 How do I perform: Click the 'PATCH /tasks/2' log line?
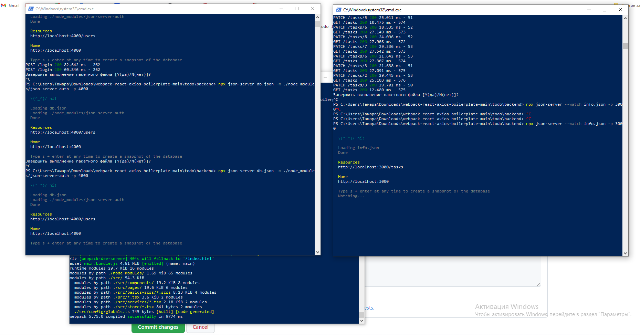[373, 75]
